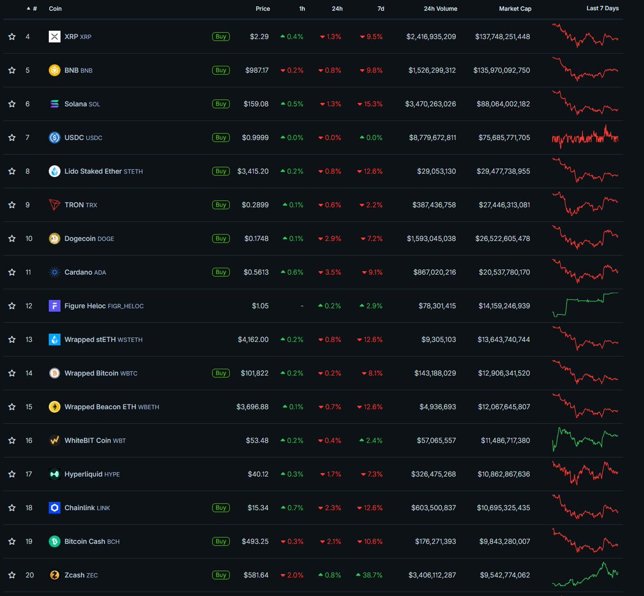This screenshot has width=644, height=596.
Task: Click the Wrapped stETH logo
Action: (55, 340)
